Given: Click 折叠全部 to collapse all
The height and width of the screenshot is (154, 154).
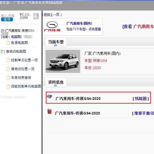Looking at the screenshot, I should point(36,16).
